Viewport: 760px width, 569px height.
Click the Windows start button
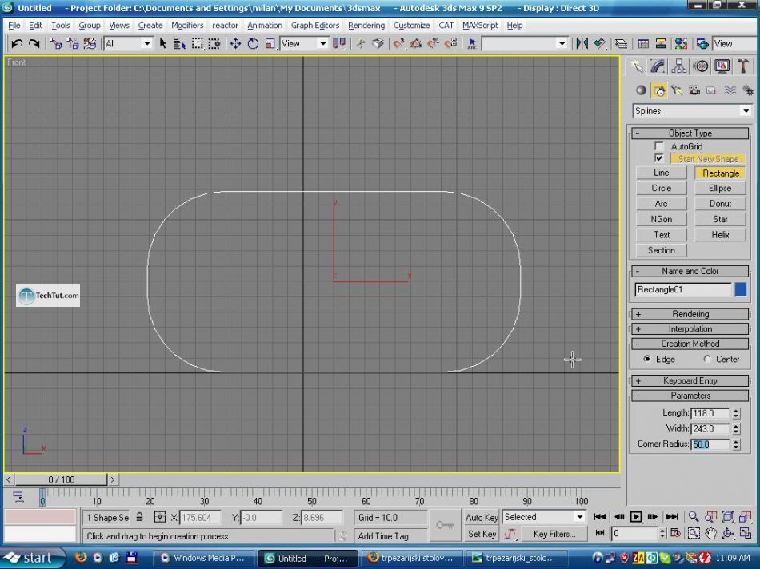pyautogui.click(x=33, y=558)
